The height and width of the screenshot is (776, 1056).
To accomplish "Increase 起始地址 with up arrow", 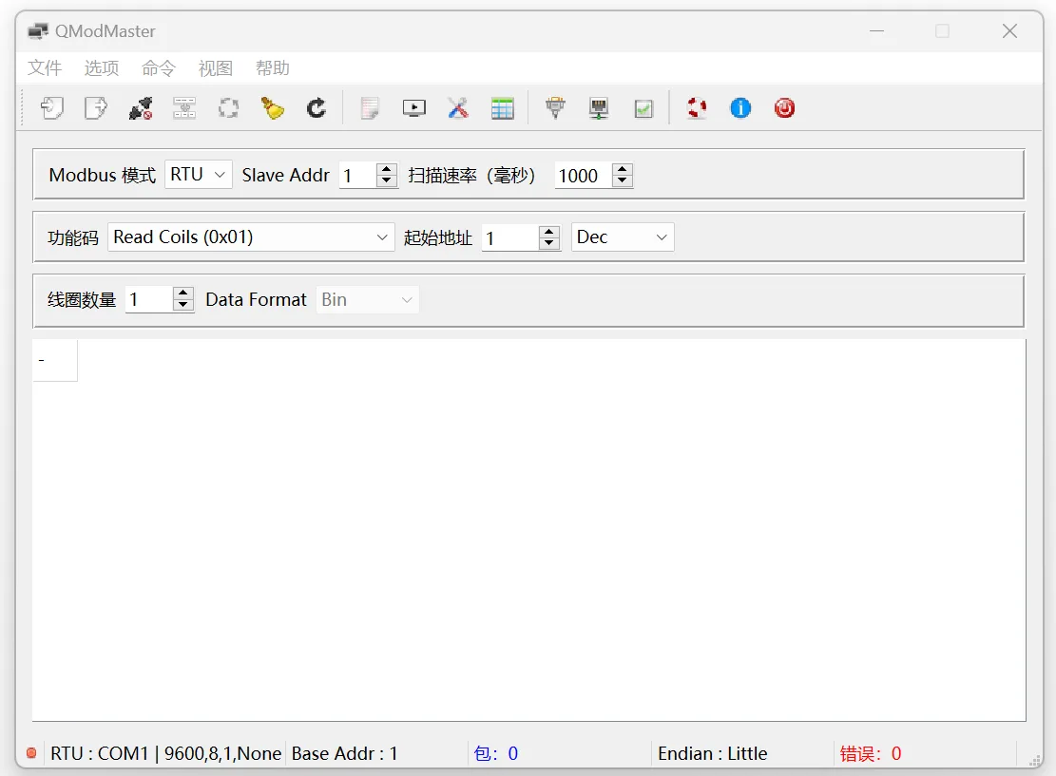I will tap(548, 232).
